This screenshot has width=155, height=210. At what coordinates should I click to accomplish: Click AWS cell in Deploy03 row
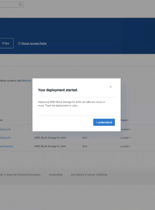[85, 138]
